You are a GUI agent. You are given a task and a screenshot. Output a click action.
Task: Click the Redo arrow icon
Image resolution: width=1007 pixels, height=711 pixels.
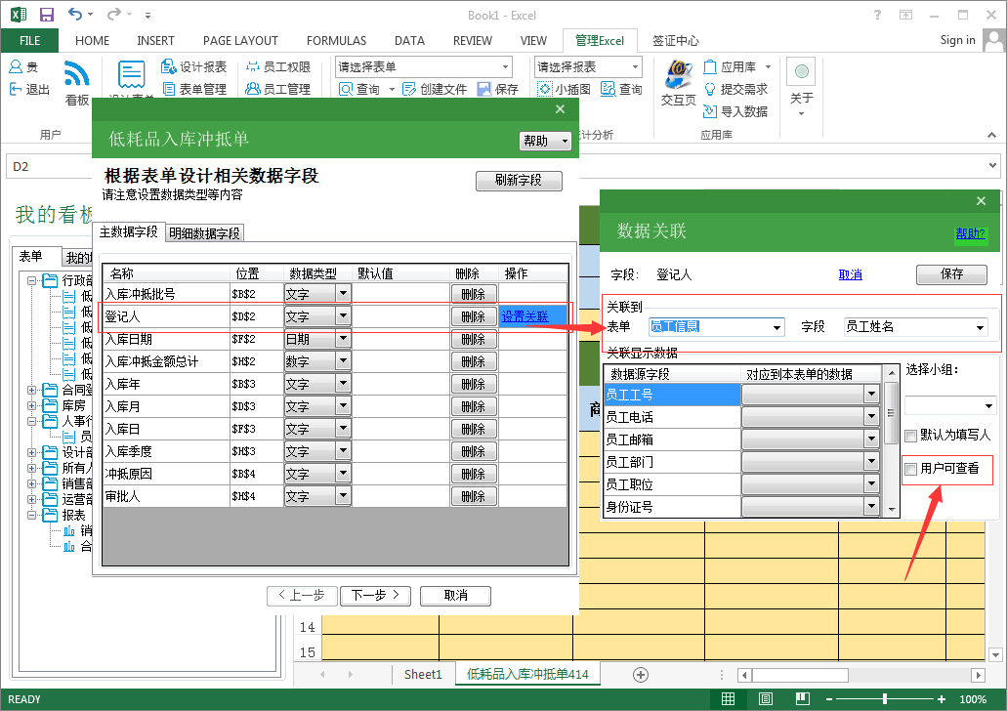click(114, 14)
